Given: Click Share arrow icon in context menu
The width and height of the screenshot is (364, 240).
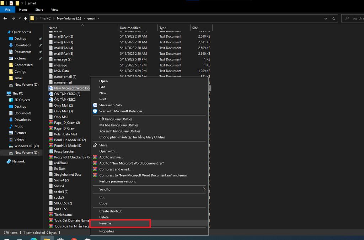Looking at the screenshot, I should click(95, 145).
